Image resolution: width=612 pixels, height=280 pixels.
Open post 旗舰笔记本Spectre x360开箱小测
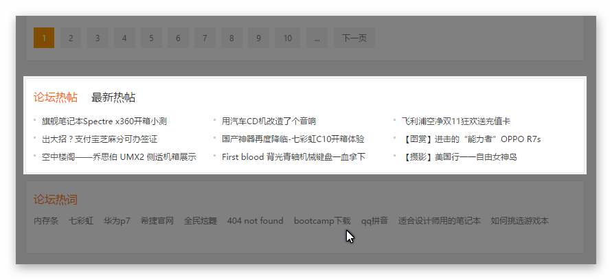pos(104,121)
